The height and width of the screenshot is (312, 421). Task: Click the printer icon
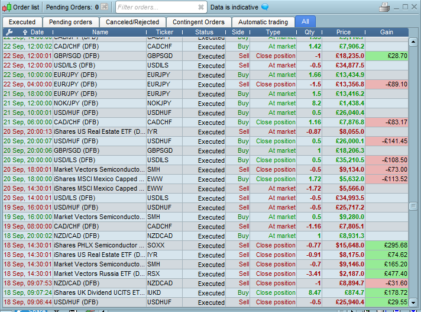click(x=384, y=7)
